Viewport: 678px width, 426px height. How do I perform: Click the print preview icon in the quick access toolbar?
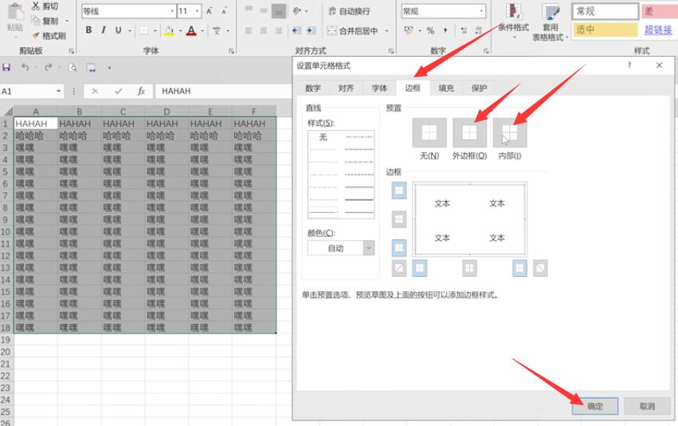coord(73,68)
